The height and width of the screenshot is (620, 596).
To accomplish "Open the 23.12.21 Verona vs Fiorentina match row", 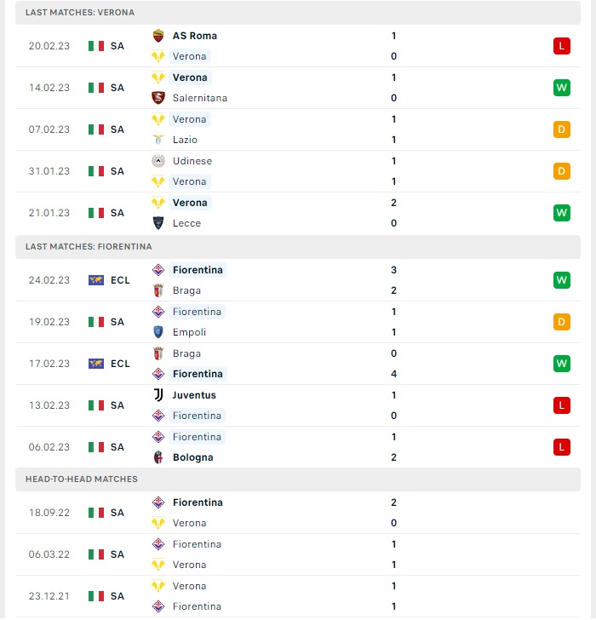I will [298, 596].
